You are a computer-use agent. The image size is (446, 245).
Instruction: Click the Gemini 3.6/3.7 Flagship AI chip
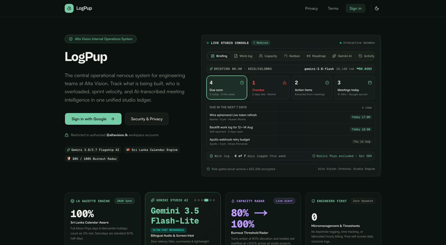(93, 150)
